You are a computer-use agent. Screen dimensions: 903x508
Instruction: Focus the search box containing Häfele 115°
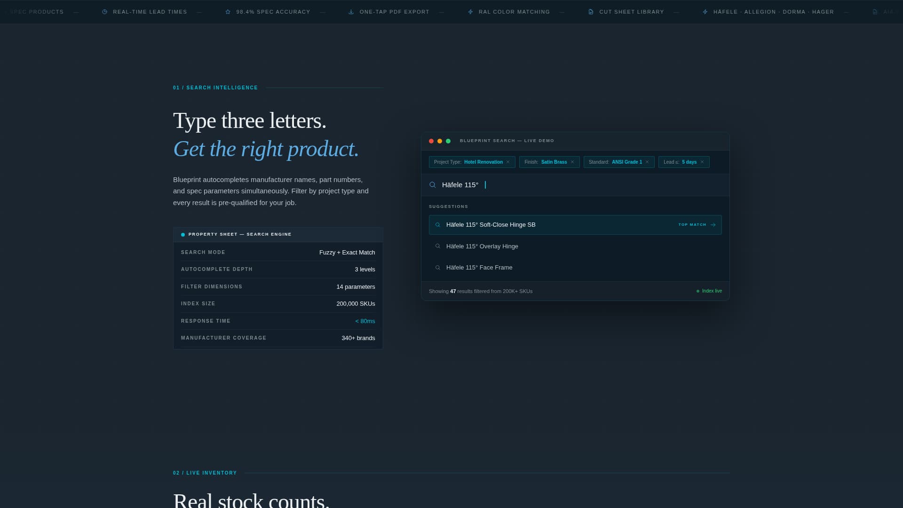click(x=575, y=185)
